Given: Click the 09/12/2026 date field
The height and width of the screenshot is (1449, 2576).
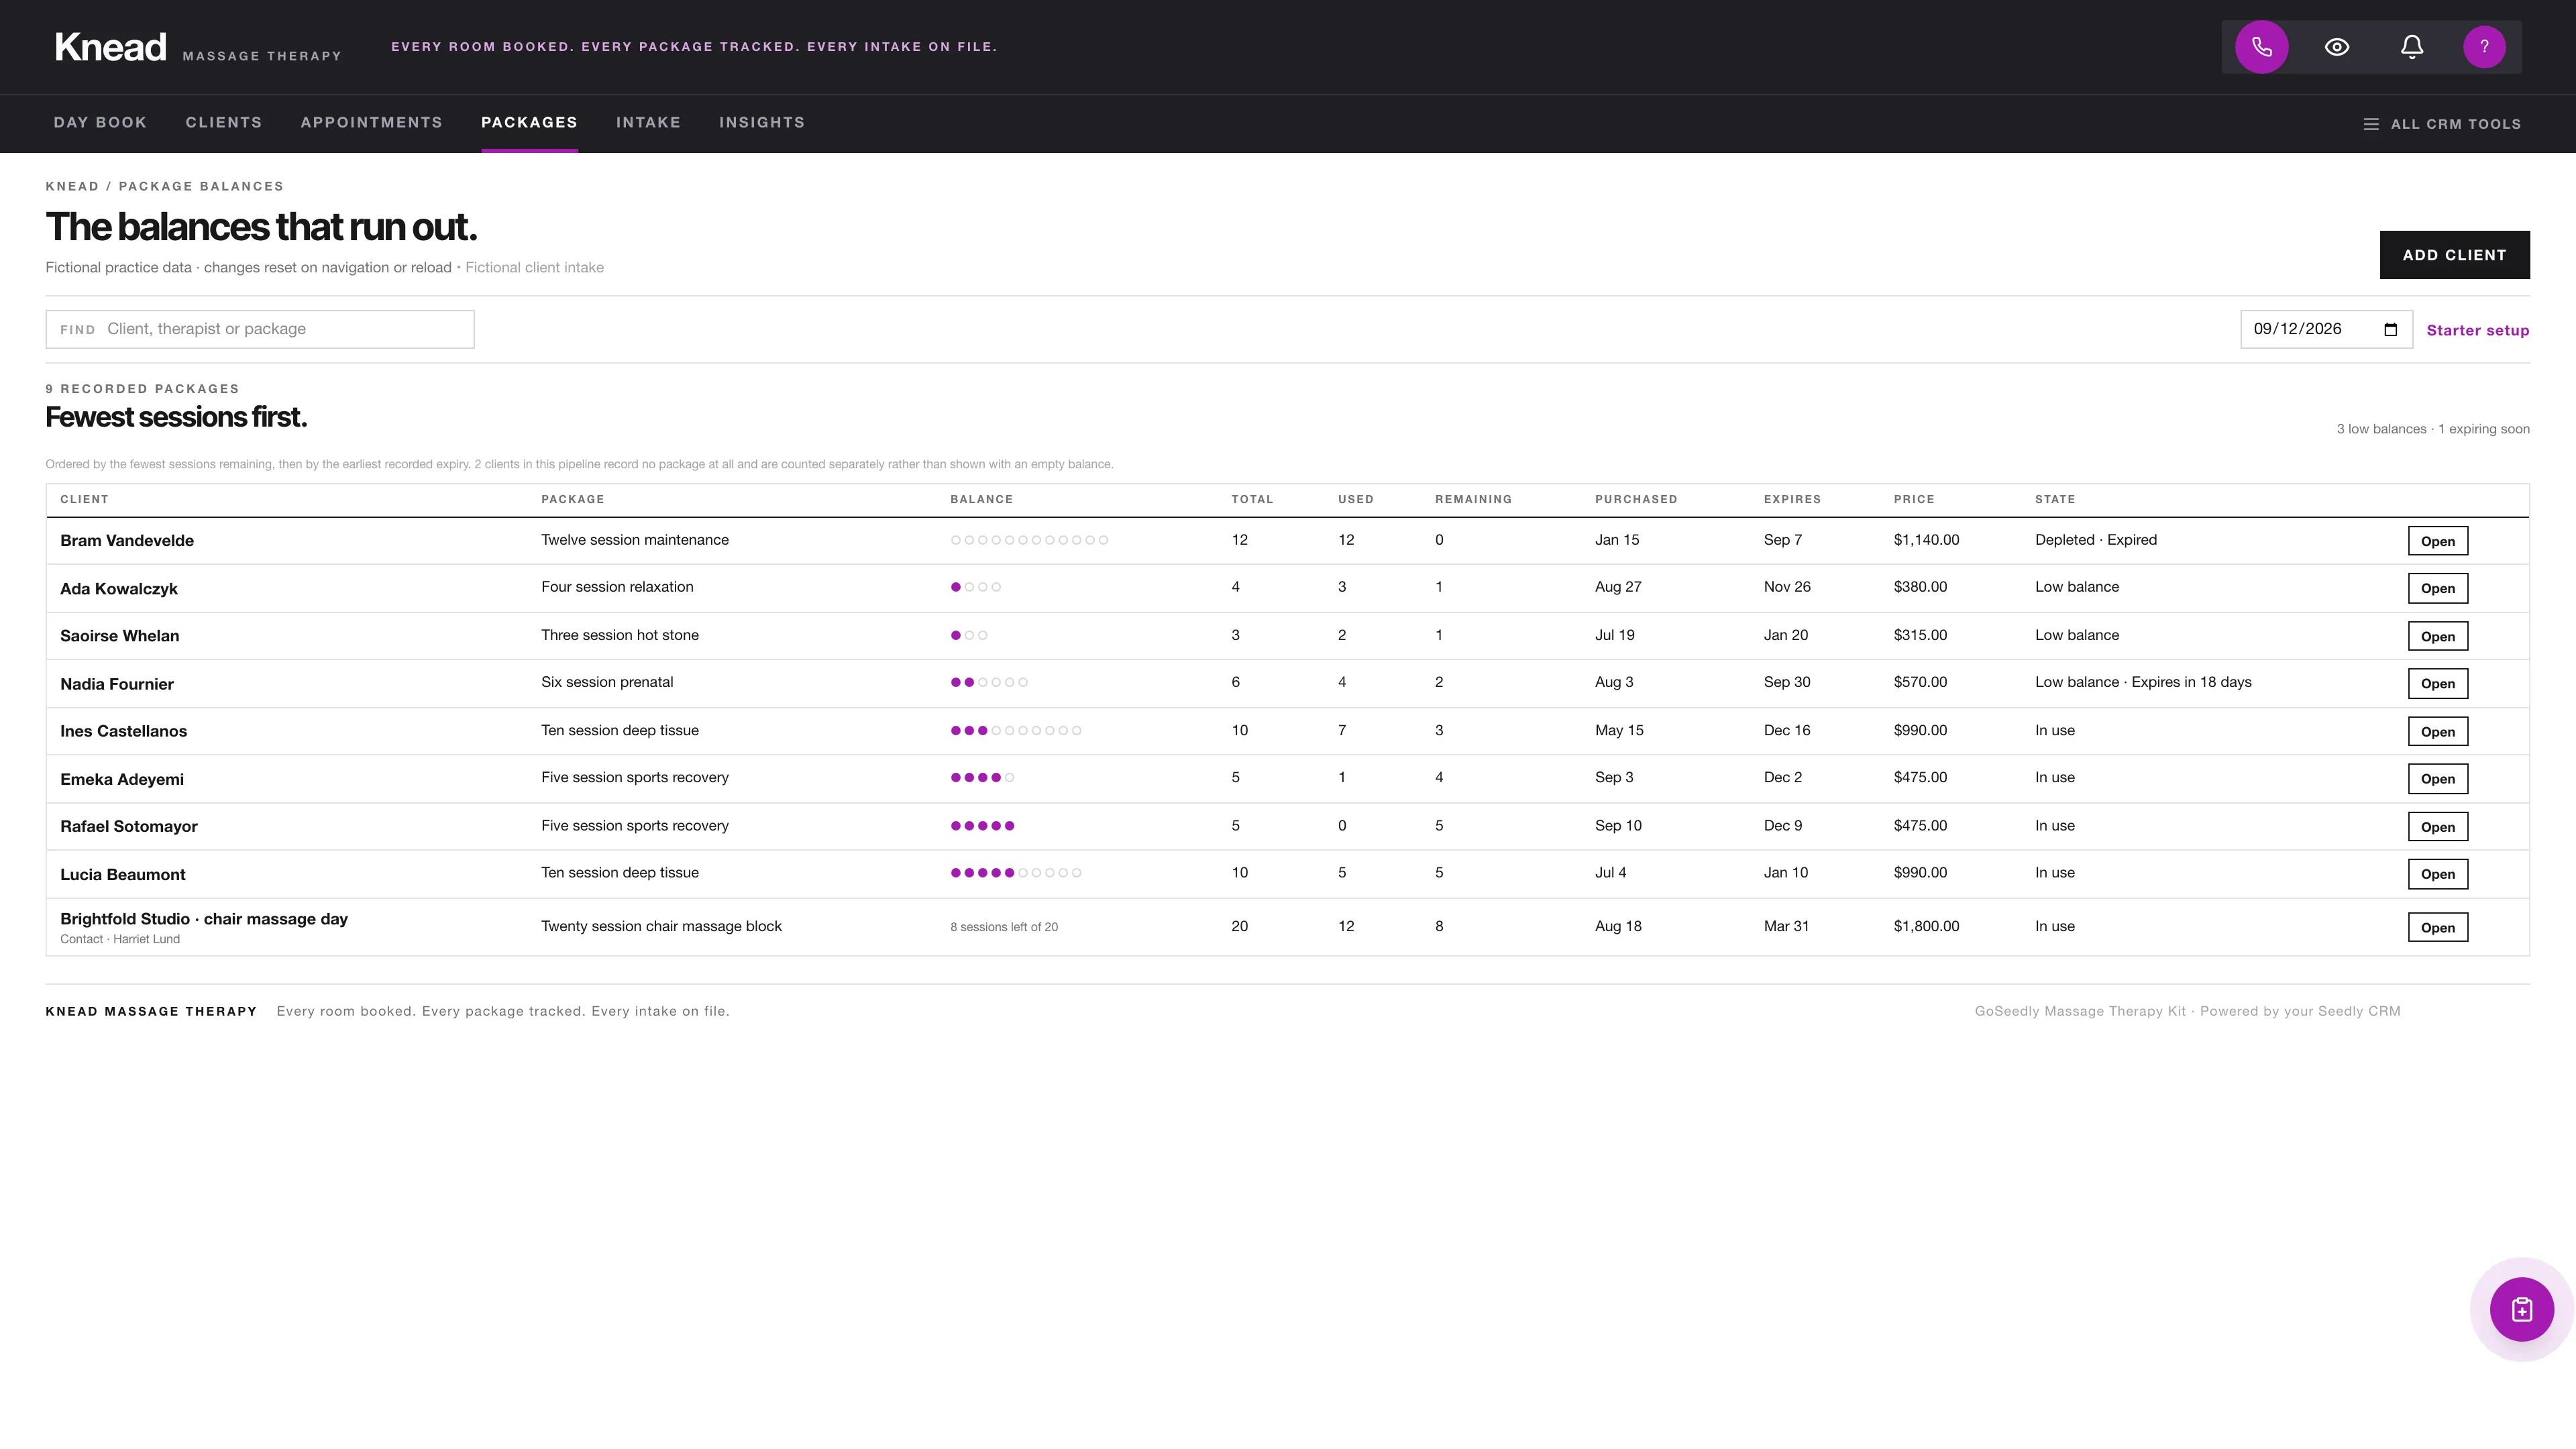Looking at the screenshot, I should tap(2326, 329).
